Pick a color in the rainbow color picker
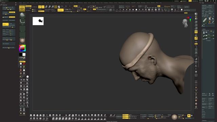This screenshot has width=217, height=122. (22, 48)
